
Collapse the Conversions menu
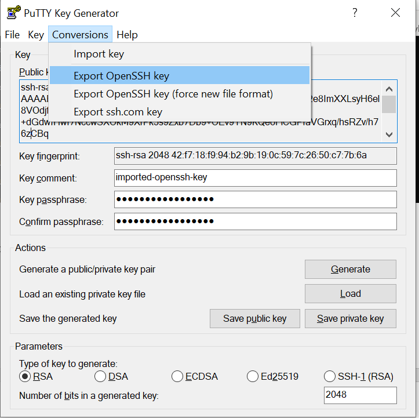(x=80, y=34)
